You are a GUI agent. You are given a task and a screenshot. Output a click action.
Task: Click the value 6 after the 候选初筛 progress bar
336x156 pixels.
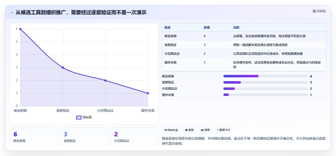tap(311, 76)
